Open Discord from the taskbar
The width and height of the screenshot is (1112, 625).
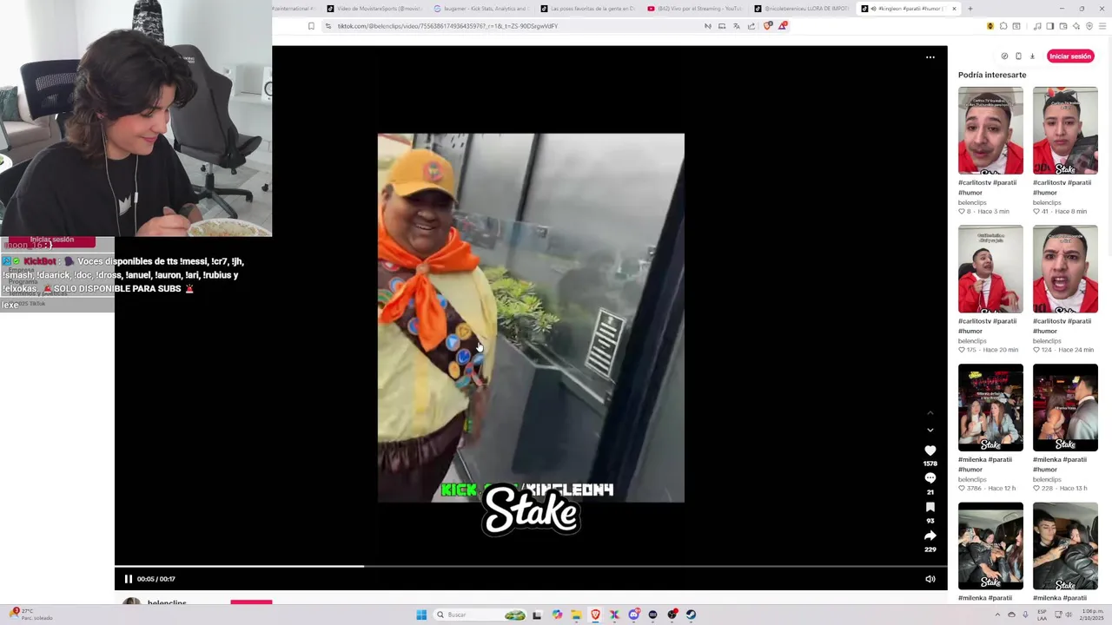(634, 615)
